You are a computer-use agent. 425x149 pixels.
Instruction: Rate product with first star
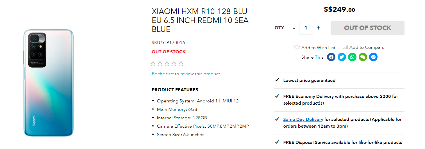pyautogui.click(x=153, y=64)
